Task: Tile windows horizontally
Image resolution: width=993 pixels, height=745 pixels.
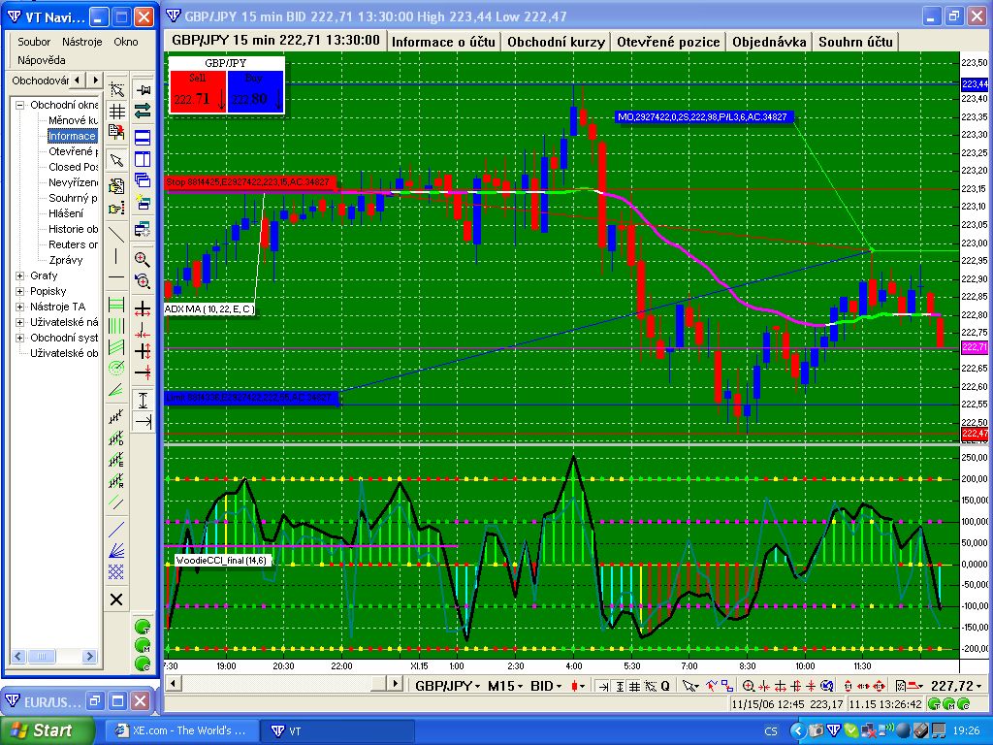Action: pos(144,137)
